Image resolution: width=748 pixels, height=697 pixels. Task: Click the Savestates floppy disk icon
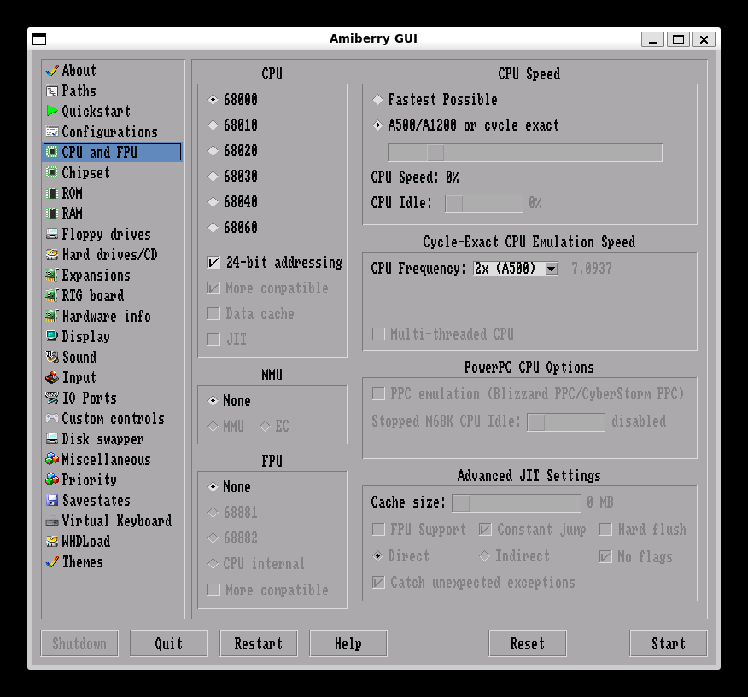[x=52, y=500]
